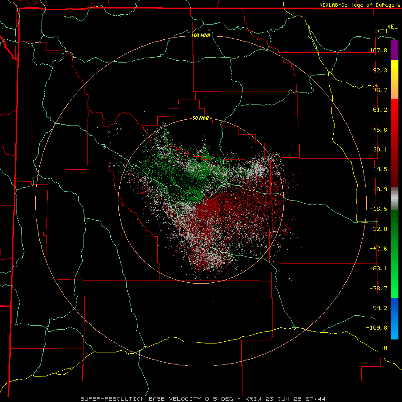Click the [KT] units label

(381, 31)
